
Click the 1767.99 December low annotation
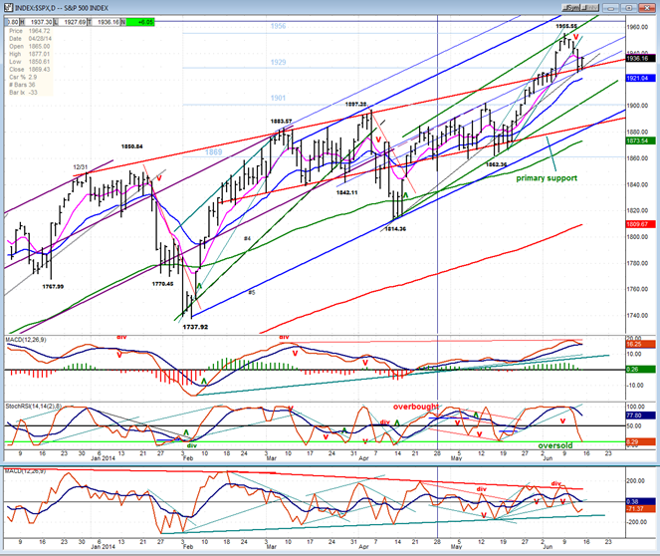coord(53,287)
